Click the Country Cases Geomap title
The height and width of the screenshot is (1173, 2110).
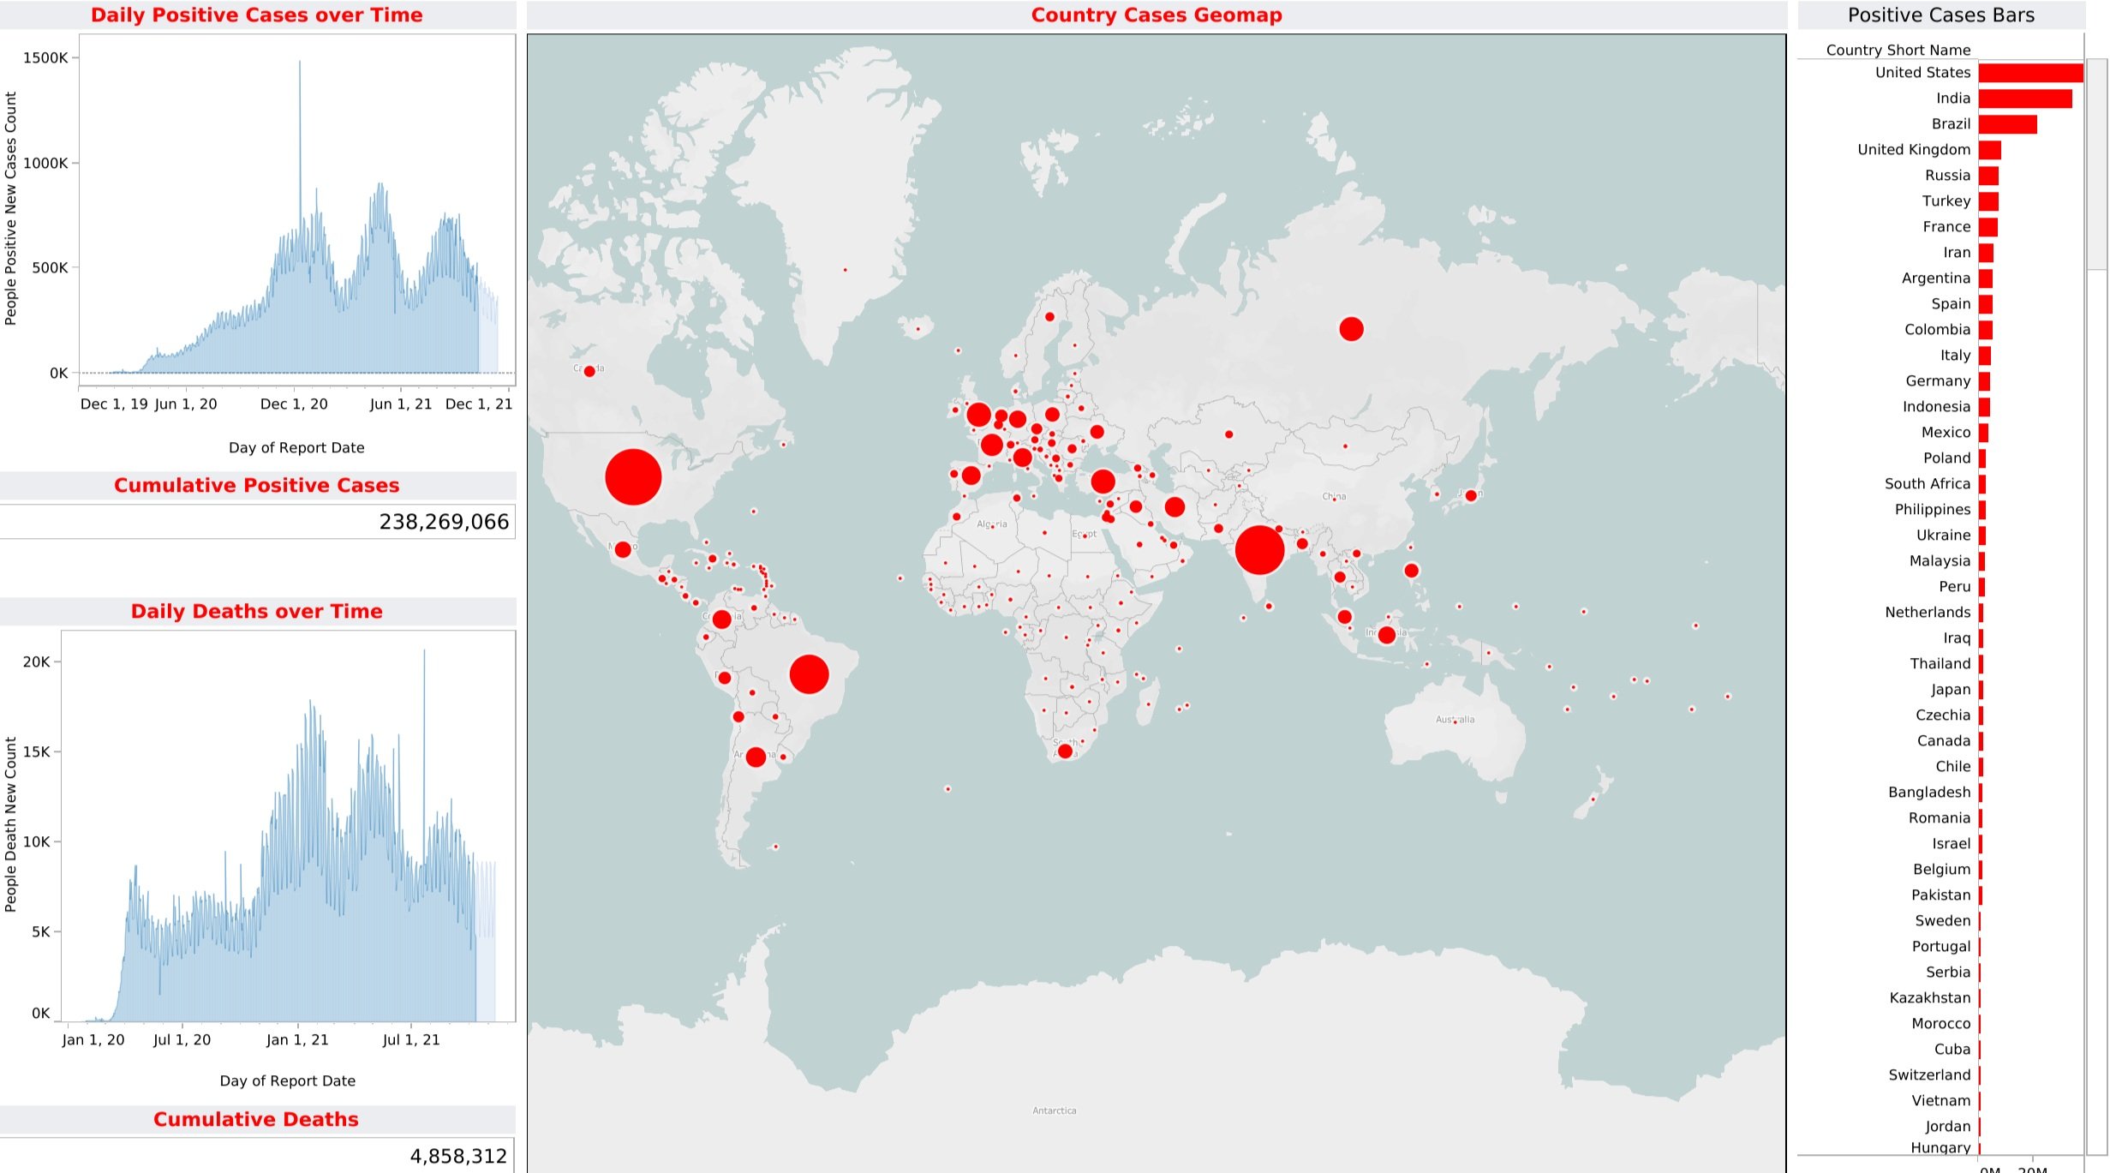1156,15
